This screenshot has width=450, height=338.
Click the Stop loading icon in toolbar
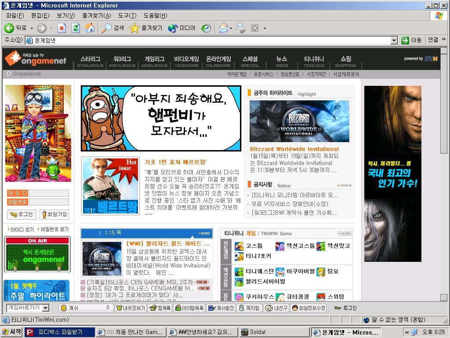pos(62,28)
